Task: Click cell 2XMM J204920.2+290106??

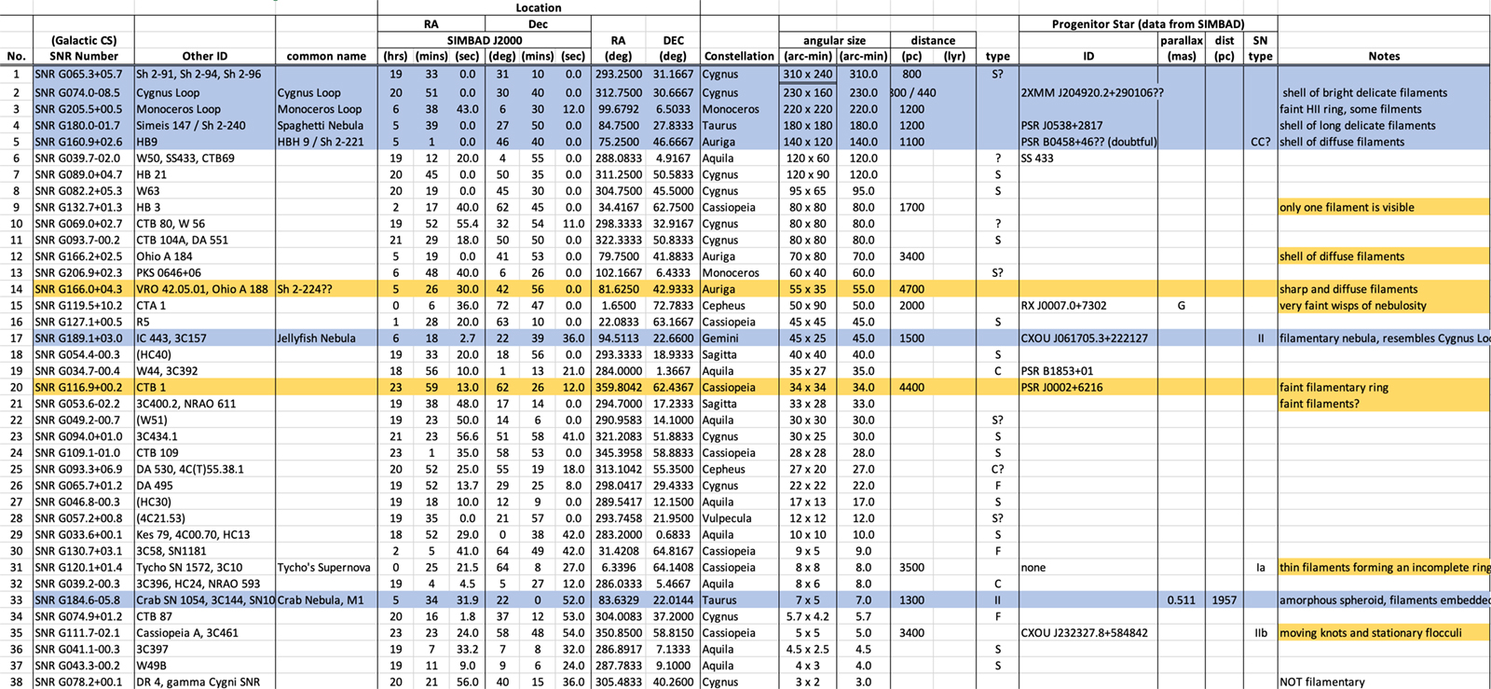Action: (x=1088, y=92)
